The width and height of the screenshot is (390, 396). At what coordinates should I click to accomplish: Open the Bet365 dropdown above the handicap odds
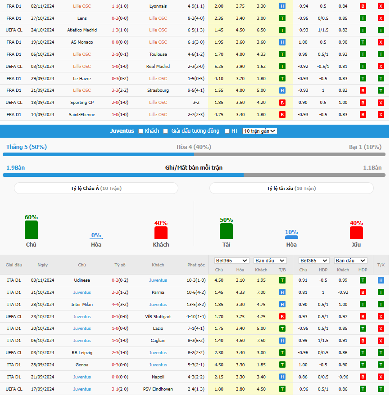[x=314, y=261]
